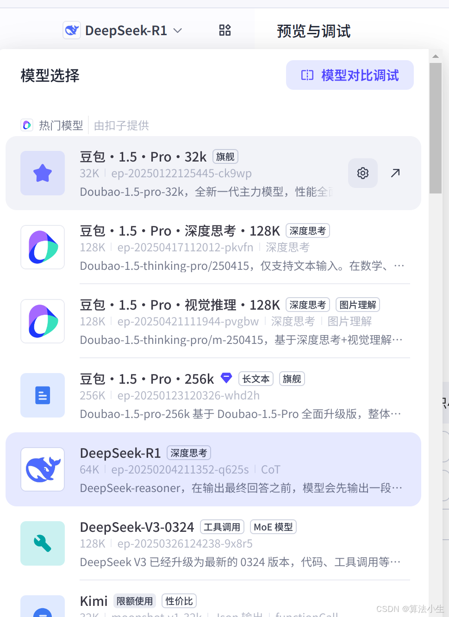
Task: Open the four-squares grid icon
Action: point(225,31)
